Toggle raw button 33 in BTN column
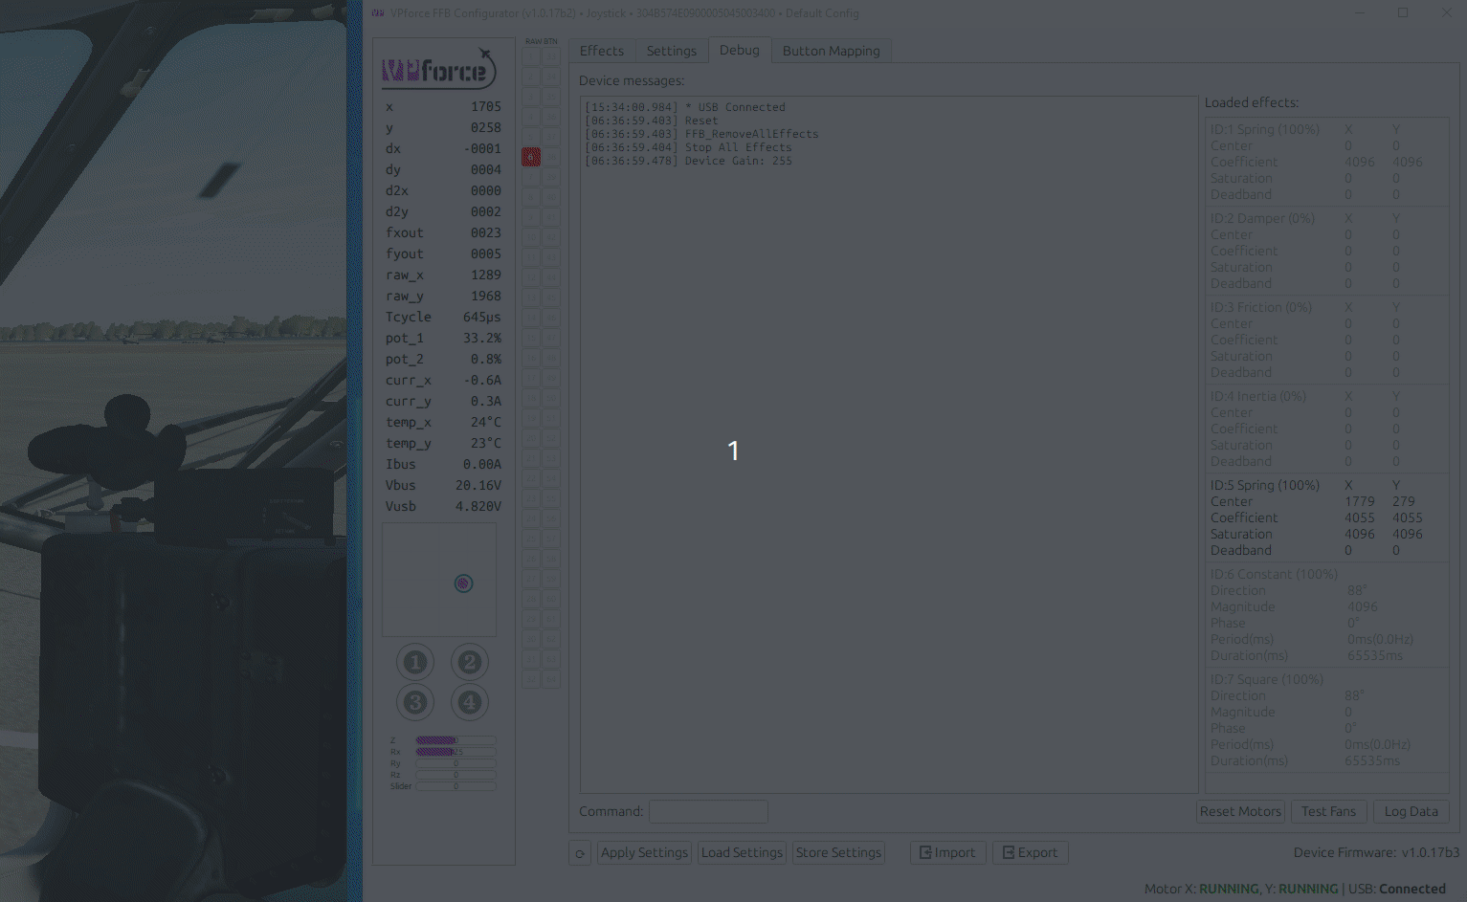The height and width of the screenshot is (902, 1467). click(550, 55)
